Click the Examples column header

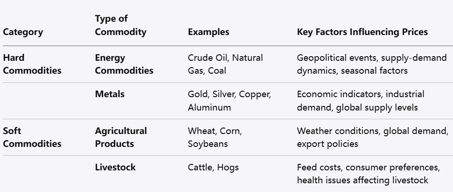[x=208, y=32]
